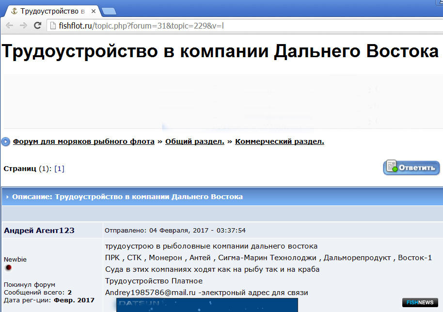
Task: Go to page [1] link
Action: coord(59,169)
